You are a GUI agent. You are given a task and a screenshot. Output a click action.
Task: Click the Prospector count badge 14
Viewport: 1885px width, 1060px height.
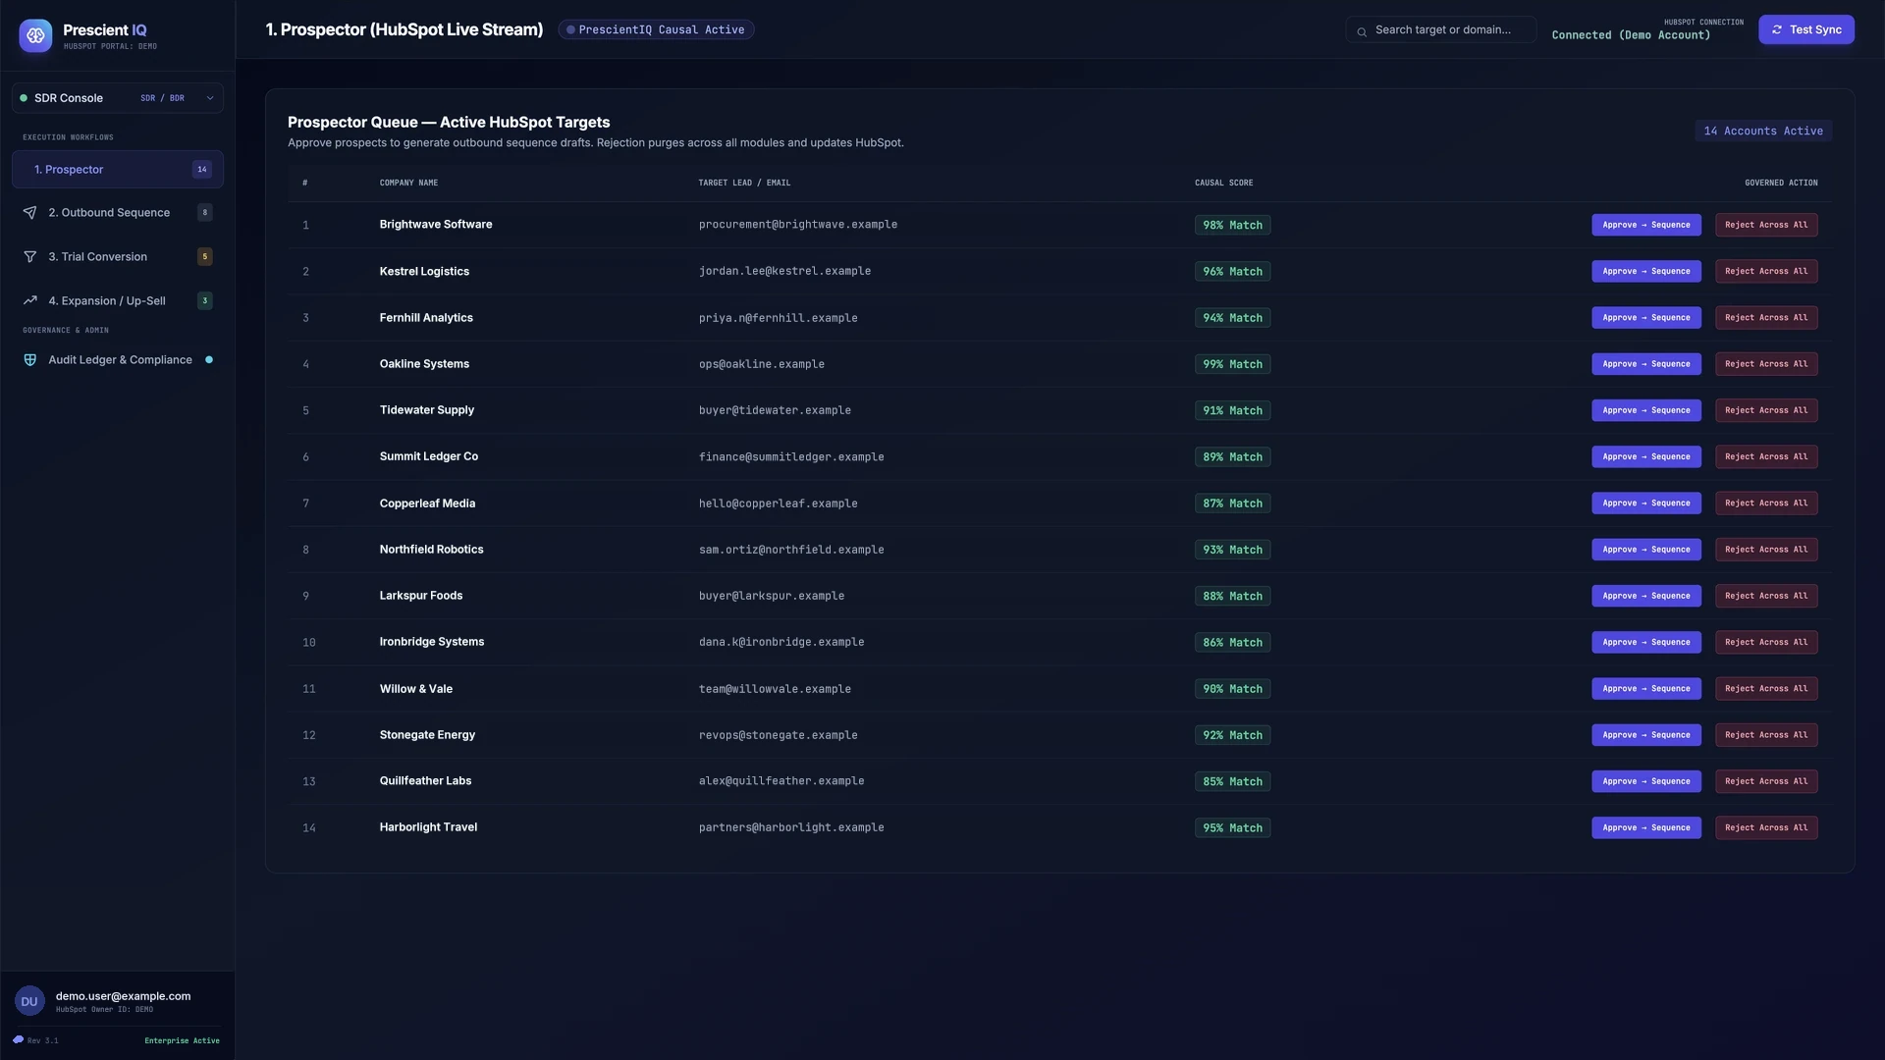[x=202, y=170]
